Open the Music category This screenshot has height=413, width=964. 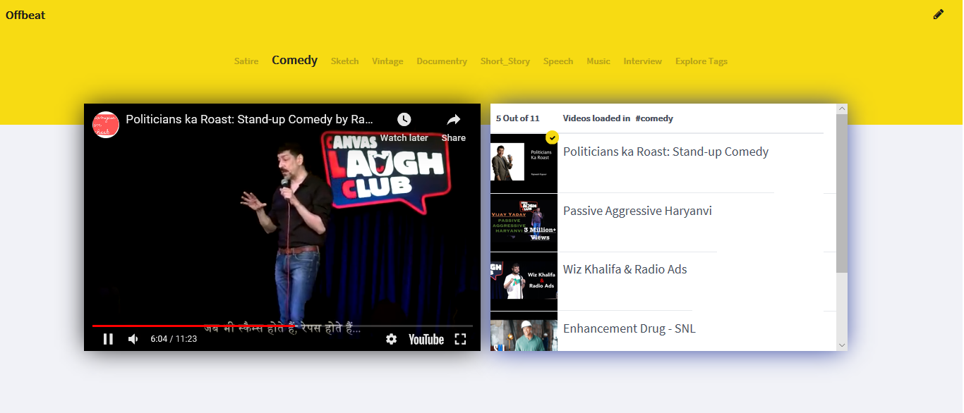pos(598,61)
